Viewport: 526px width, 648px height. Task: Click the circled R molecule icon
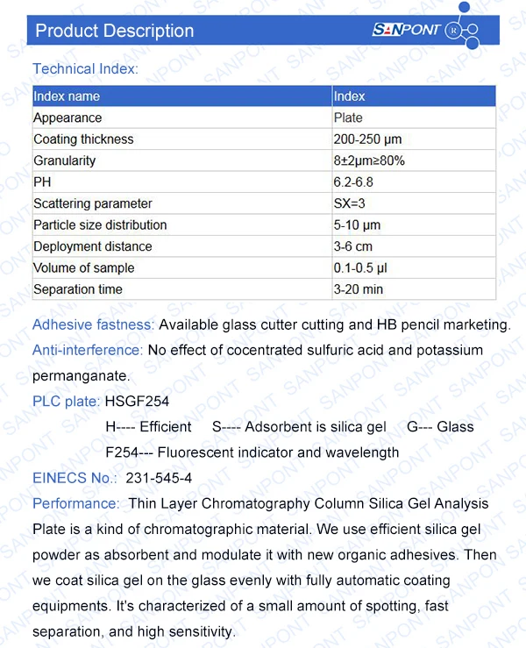click(x=454, y=31)
